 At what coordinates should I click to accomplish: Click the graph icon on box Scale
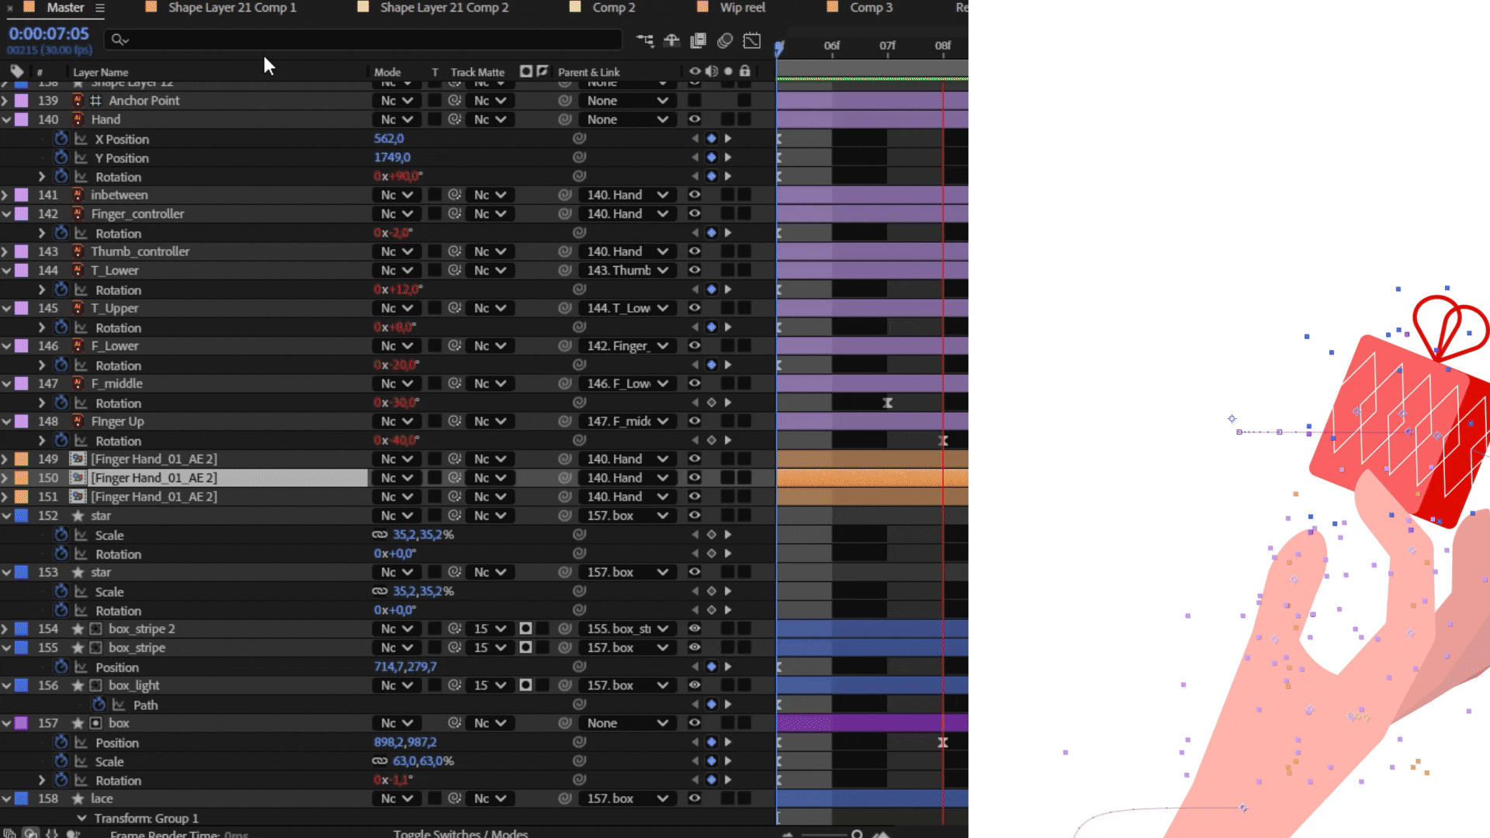click(81, 761)
